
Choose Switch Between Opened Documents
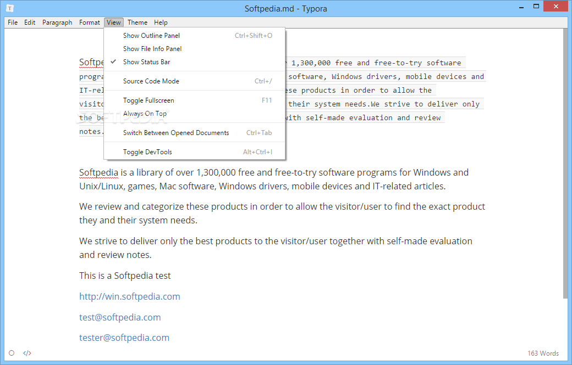[195, 133]
